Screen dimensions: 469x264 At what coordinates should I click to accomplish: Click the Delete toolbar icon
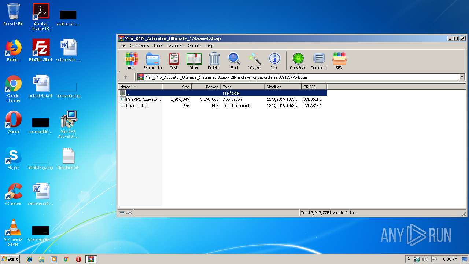[x=214, y=61]
